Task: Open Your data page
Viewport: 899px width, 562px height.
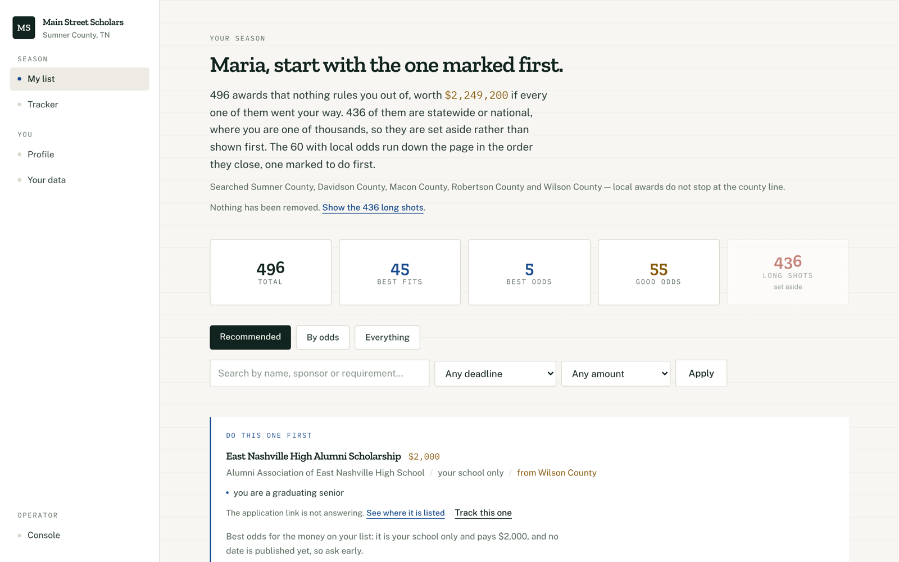Action: 80,180
